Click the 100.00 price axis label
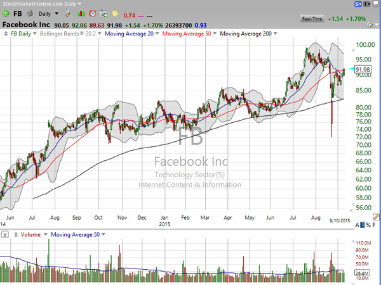 [x=366, y=44]
